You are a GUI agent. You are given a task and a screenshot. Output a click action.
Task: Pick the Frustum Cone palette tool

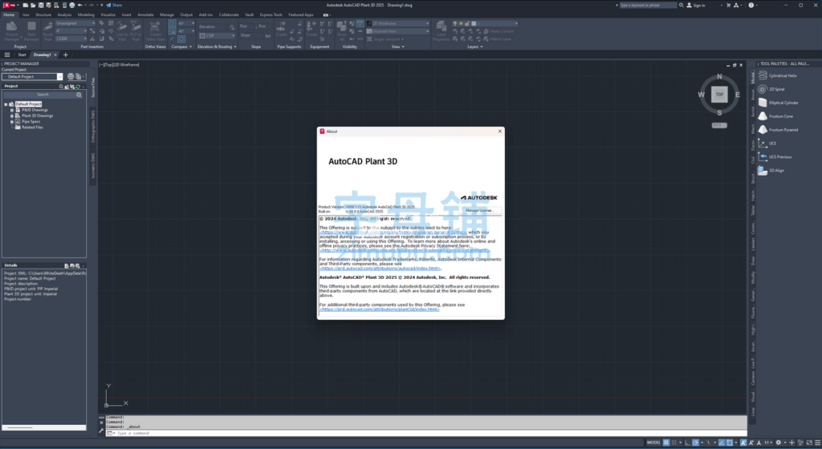click(x=781, y=116)
